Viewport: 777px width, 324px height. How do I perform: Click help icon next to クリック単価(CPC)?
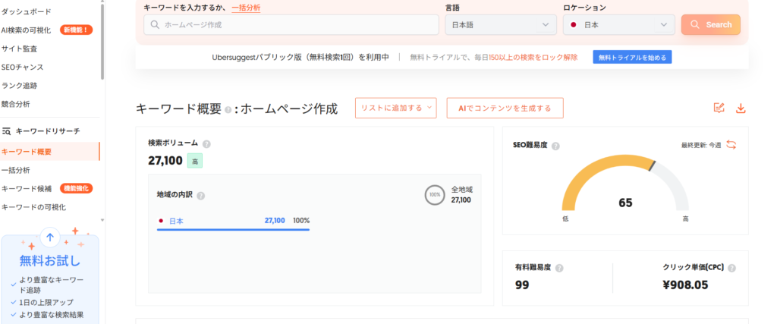click(731, 268)
